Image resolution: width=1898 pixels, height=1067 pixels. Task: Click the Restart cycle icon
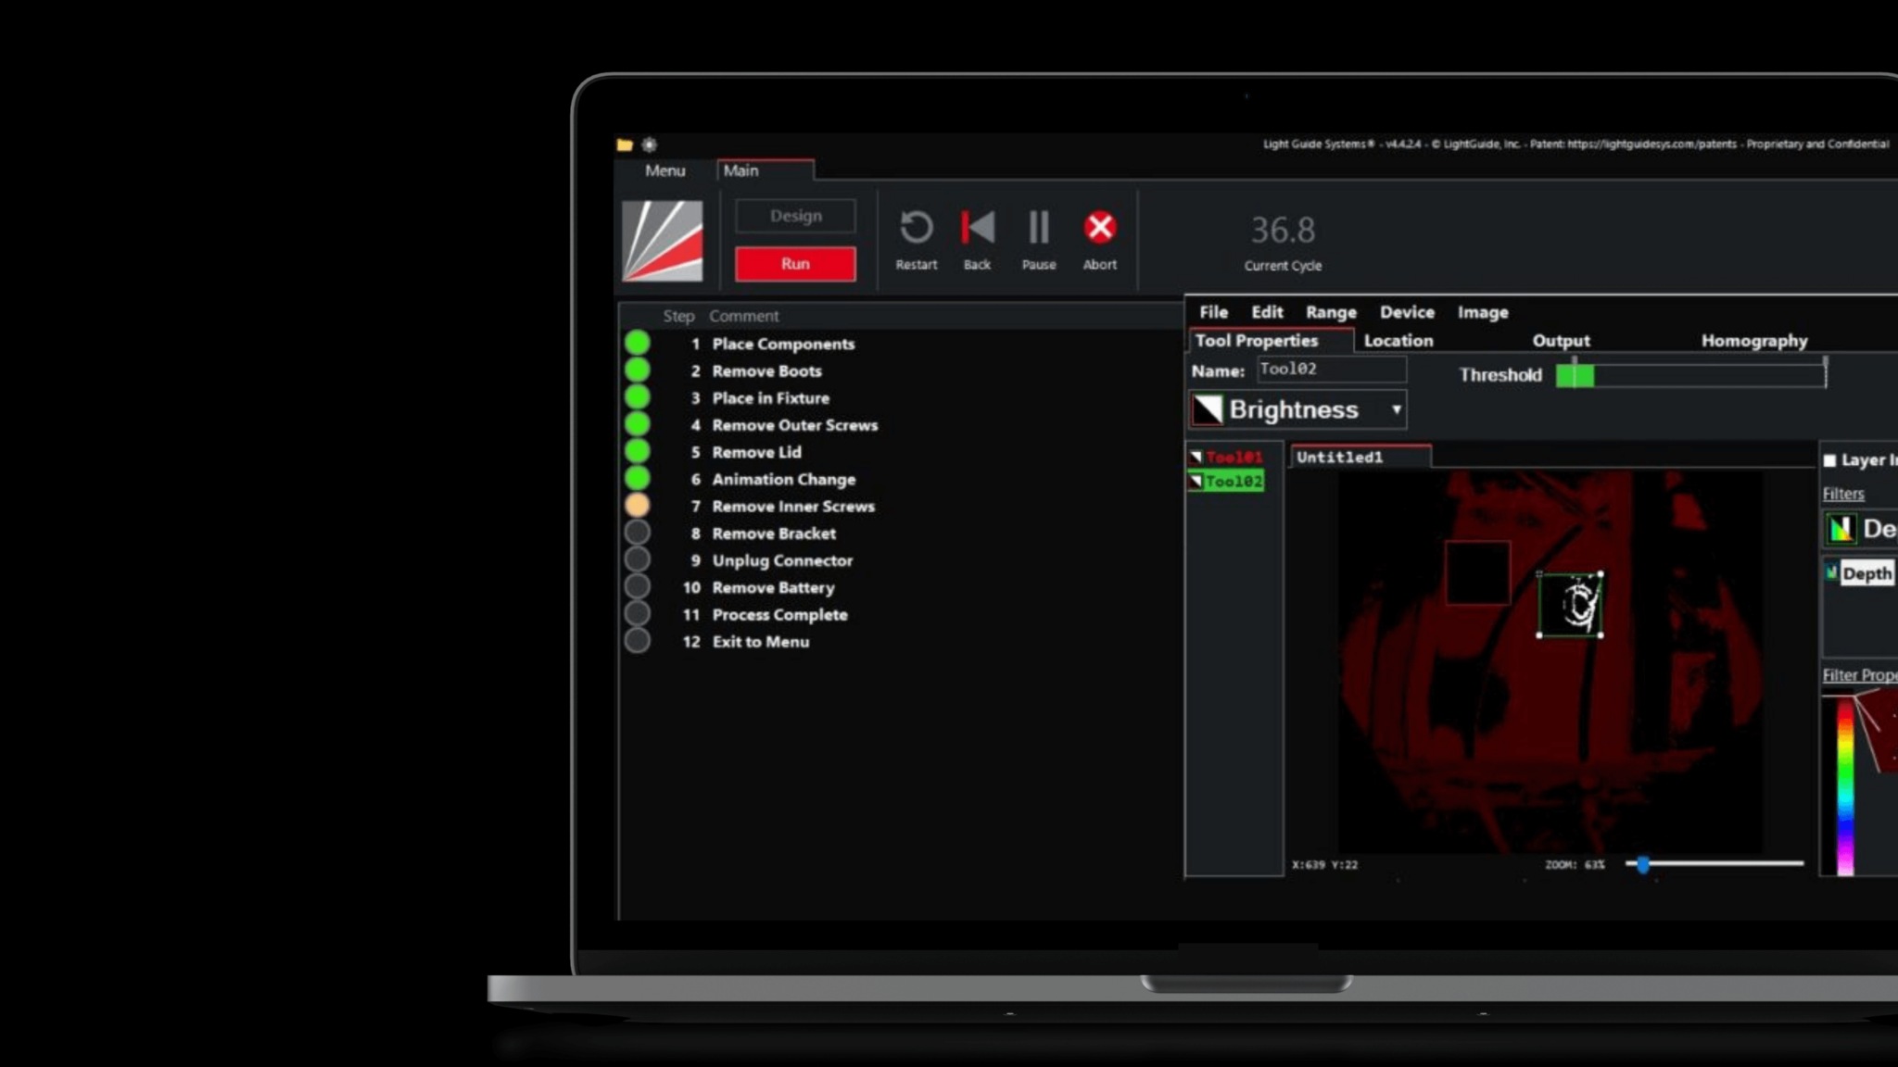pos(916,228)
